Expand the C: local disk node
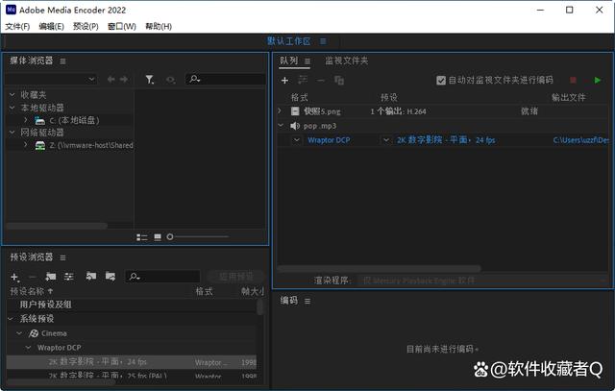615x391 pixels. coord(26,120)
